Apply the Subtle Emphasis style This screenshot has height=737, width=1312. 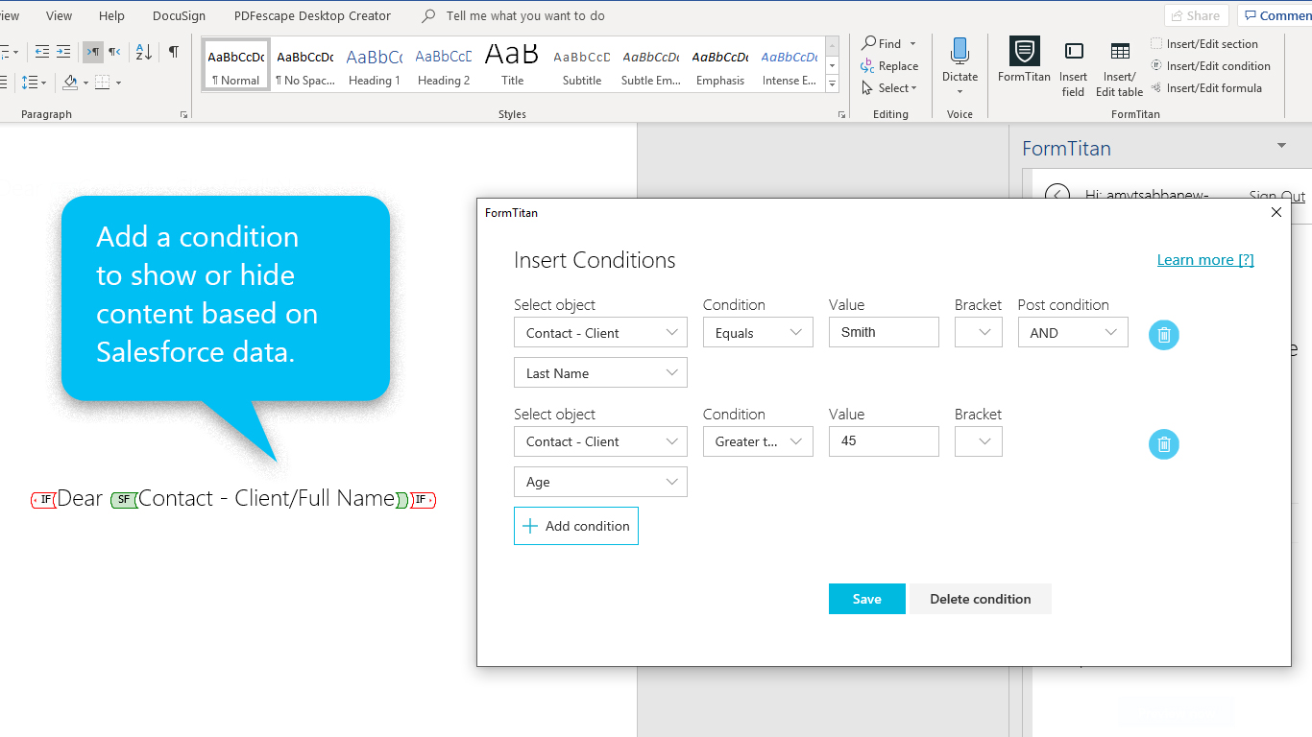[x=650, y=64]
